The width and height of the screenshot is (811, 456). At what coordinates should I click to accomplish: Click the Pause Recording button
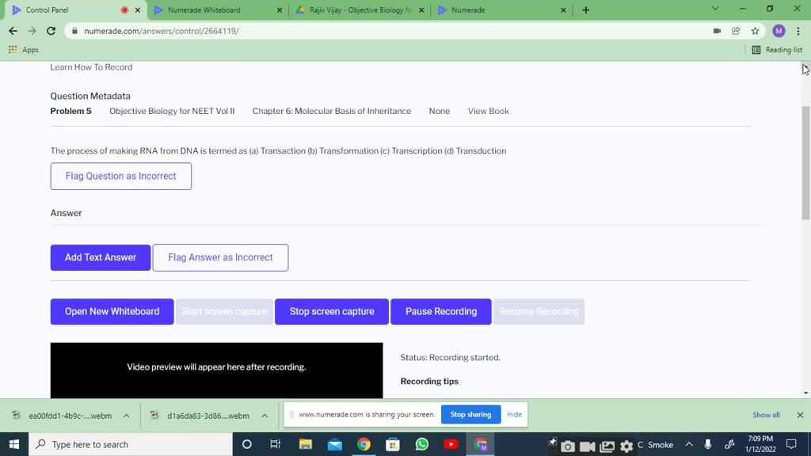(440, 311)
